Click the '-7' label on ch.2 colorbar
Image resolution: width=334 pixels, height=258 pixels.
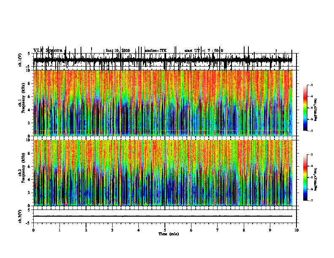pyautogui.click(x=311, y=200)
